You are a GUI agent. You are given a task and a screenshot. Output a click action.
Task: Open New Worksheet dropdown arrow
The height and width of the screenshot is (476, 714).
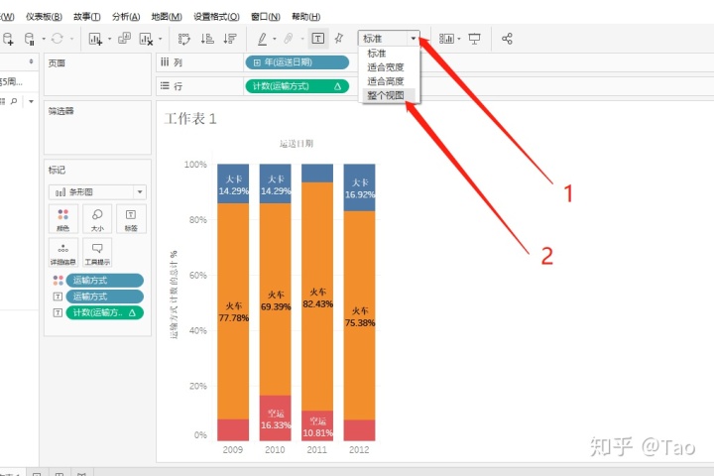tap(110, 40)
